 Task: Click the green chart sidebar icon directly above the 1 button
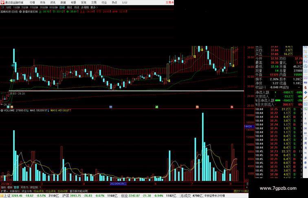306,109
